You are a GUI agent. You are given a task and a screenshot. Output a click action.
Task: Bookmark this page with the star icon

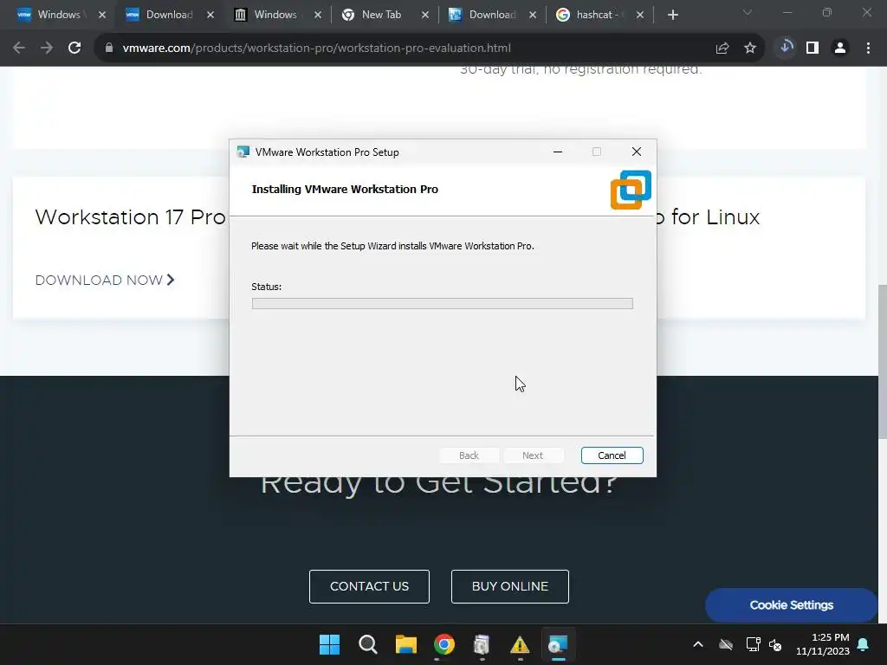pos(750,48)
